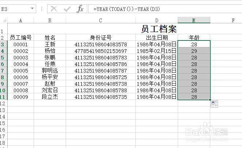Viewport: 242px width, 148px height.
Task: Click the fill handle at selection corner
Action: point(210,100)
